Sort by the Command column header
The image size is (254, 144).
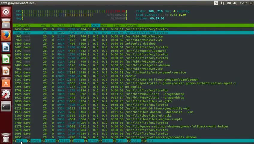coord(131,25)
